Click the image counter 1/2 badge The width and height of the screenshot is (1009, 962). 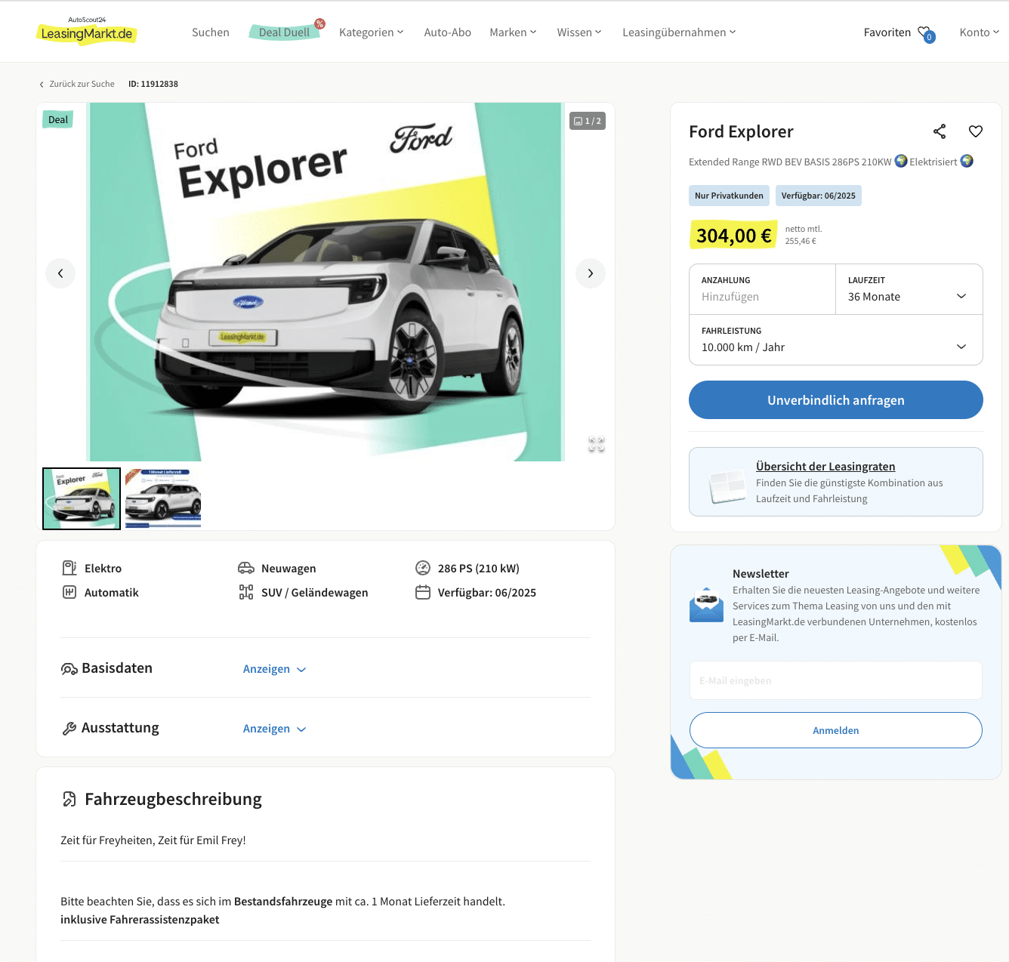click(588, 121)
